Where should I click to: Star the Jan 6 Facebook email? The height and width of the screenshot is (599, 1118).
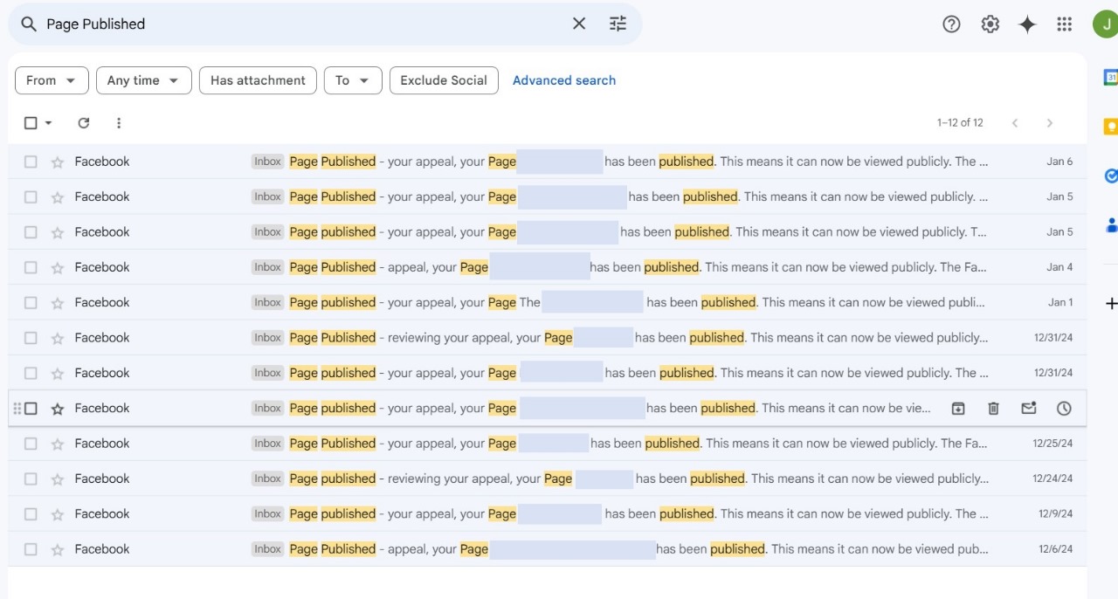click(x=58, y=162)
